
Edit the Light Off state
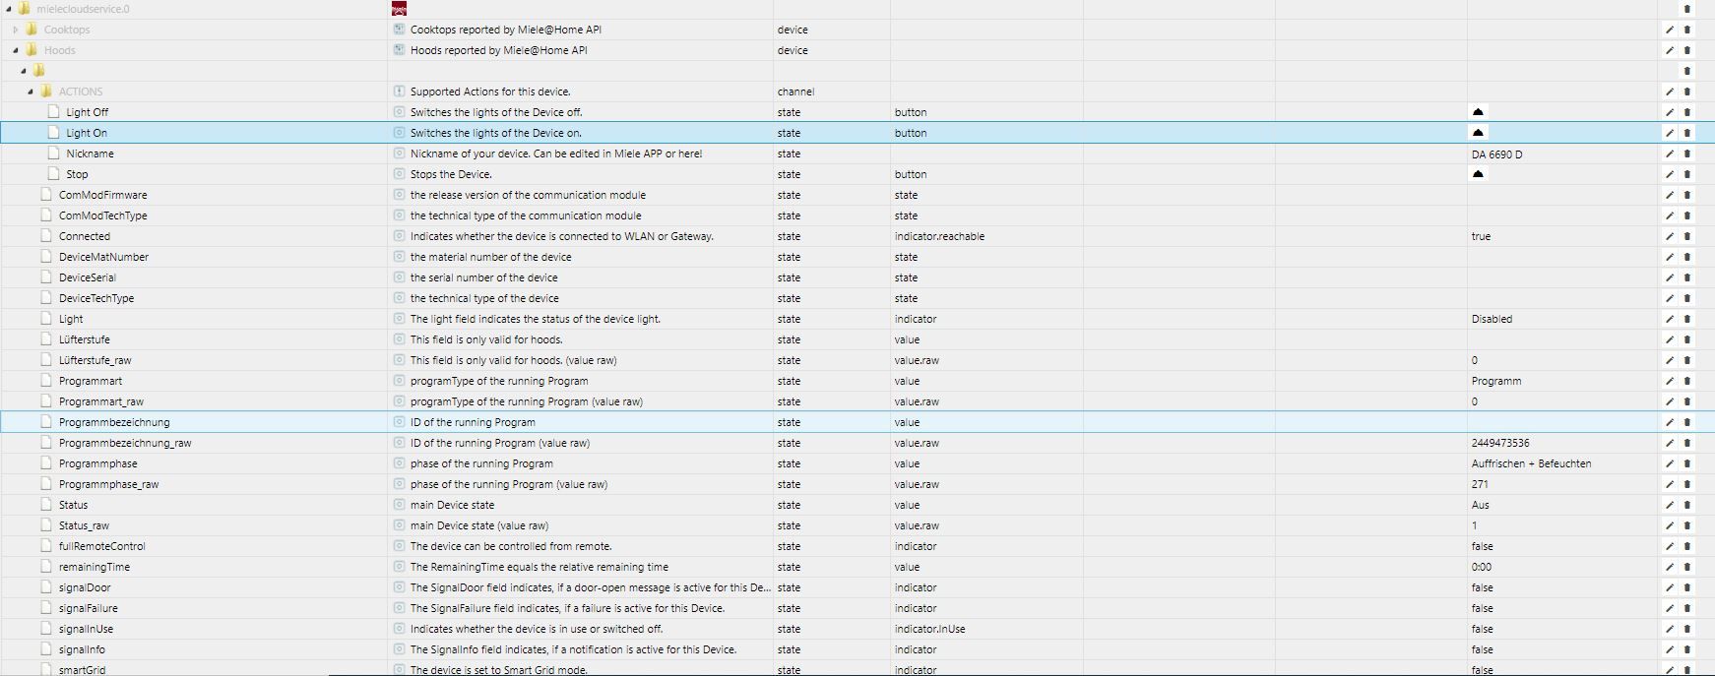pyautogui.click(x=1670, y=112)
